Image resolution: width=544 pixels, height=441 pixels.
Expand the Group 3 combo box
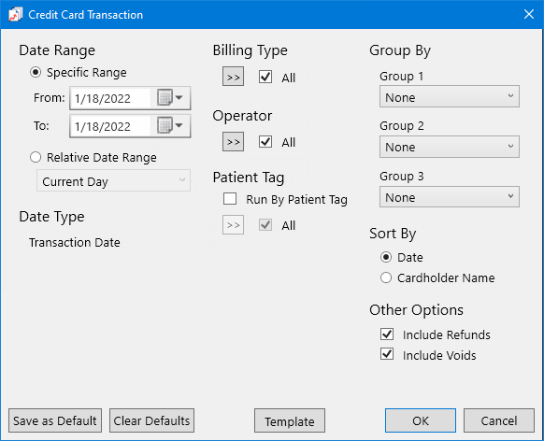click(x=450, y=197)
